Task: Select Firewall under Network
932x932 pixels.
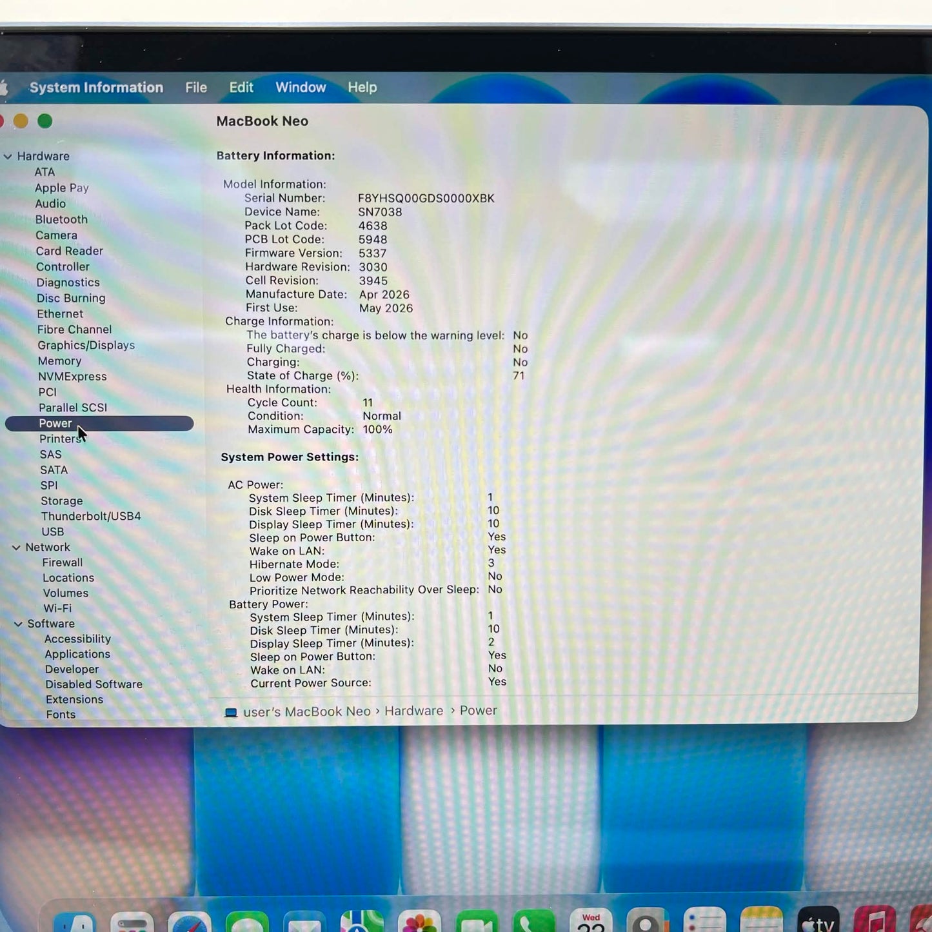Action: (x=63, y=563)
